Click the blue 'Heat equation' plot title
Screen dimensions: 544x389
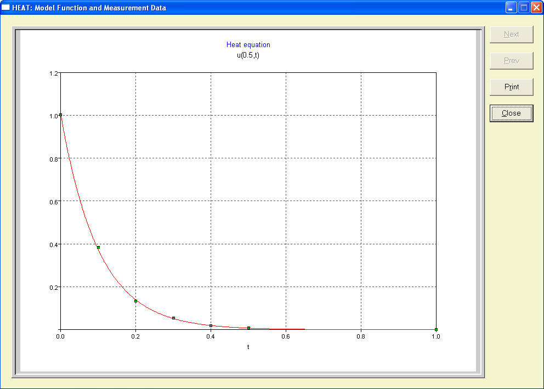coord(248,45)
